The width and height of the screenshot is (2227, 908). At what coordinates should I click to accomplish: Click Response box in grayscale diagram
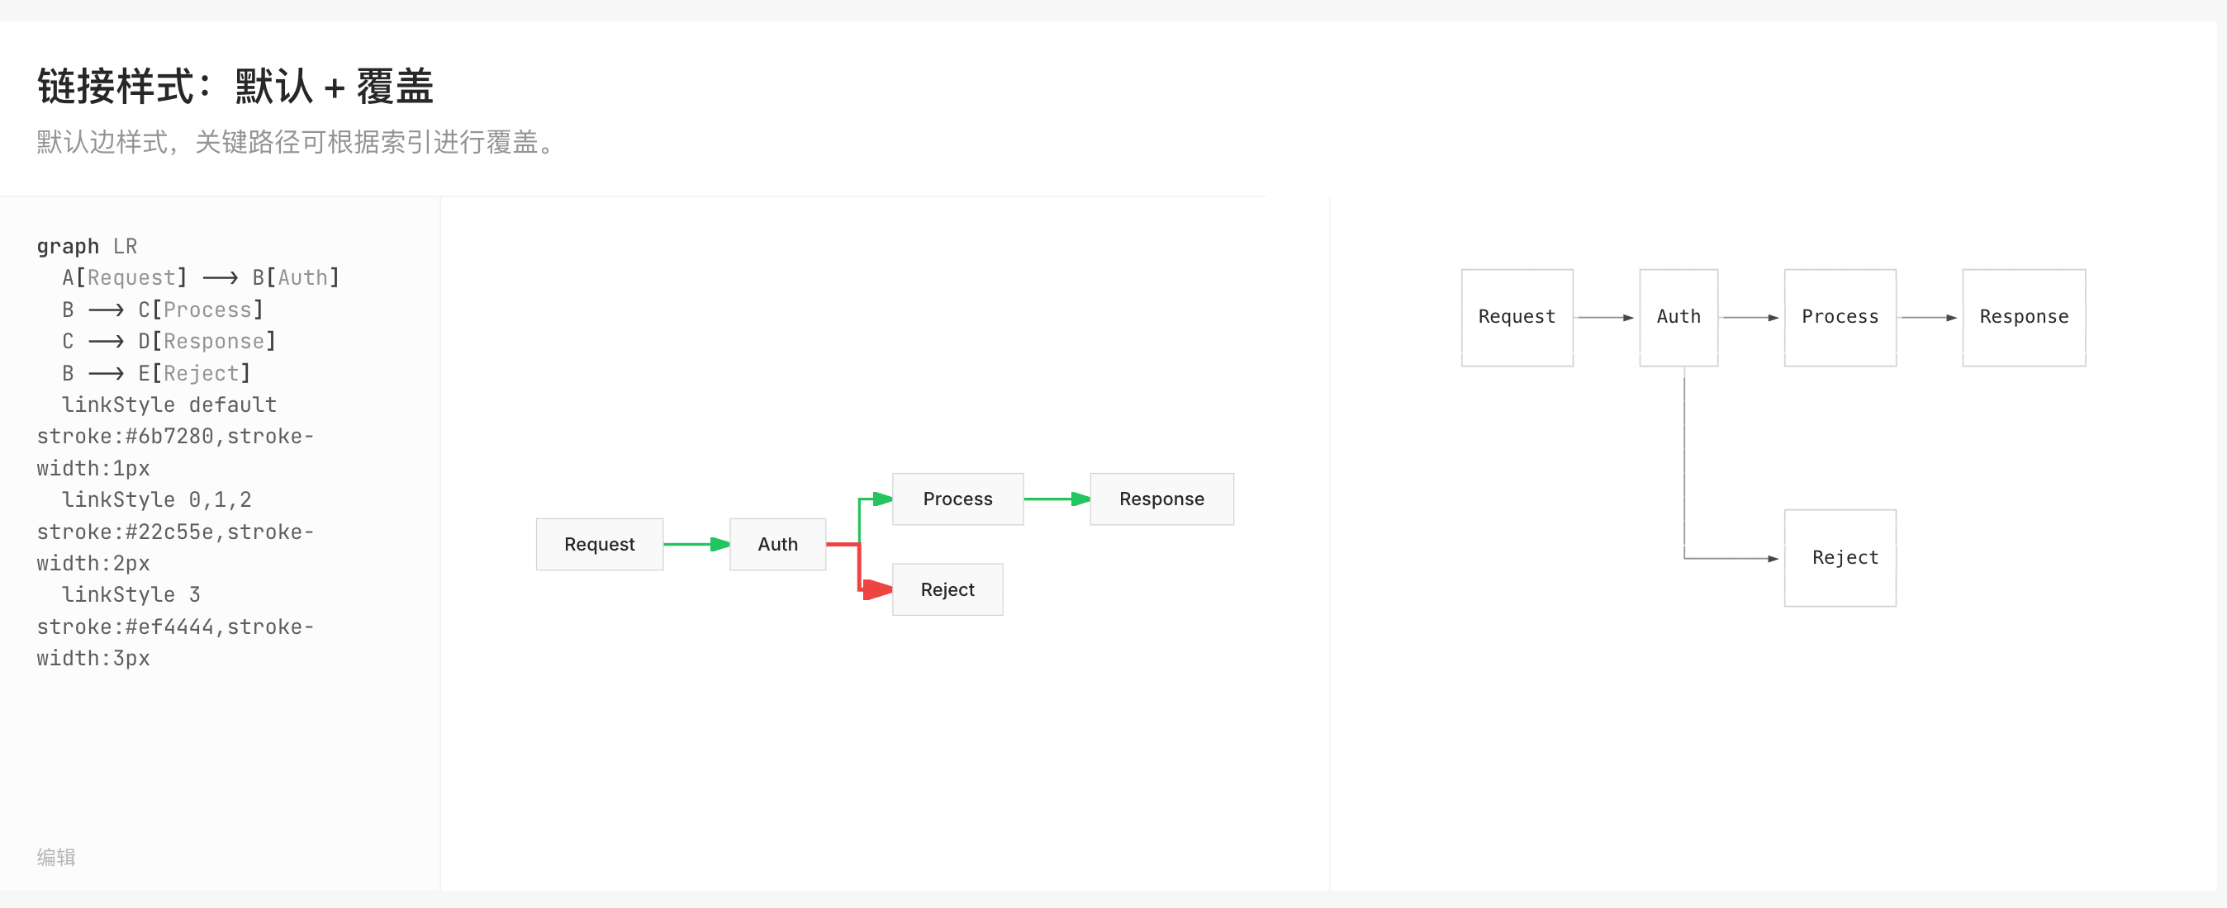pyautogui.click(x=2023, y=317)
